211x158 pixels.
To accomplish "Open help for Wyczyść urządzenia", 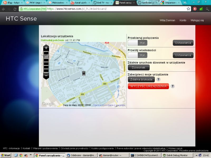I will [172, 86].
